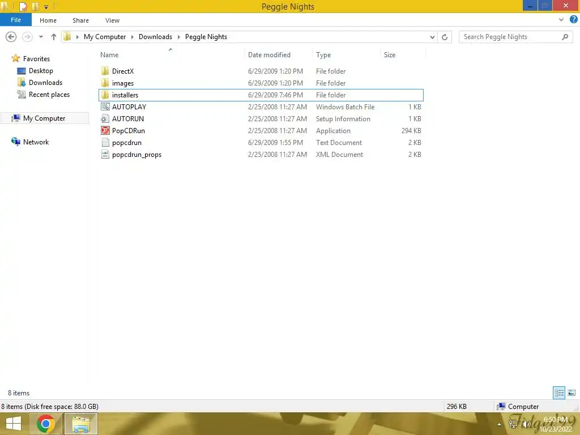Click the Forward navigation arrow
580x435 pixels.
pyautogui.click(x=27, y=37)
